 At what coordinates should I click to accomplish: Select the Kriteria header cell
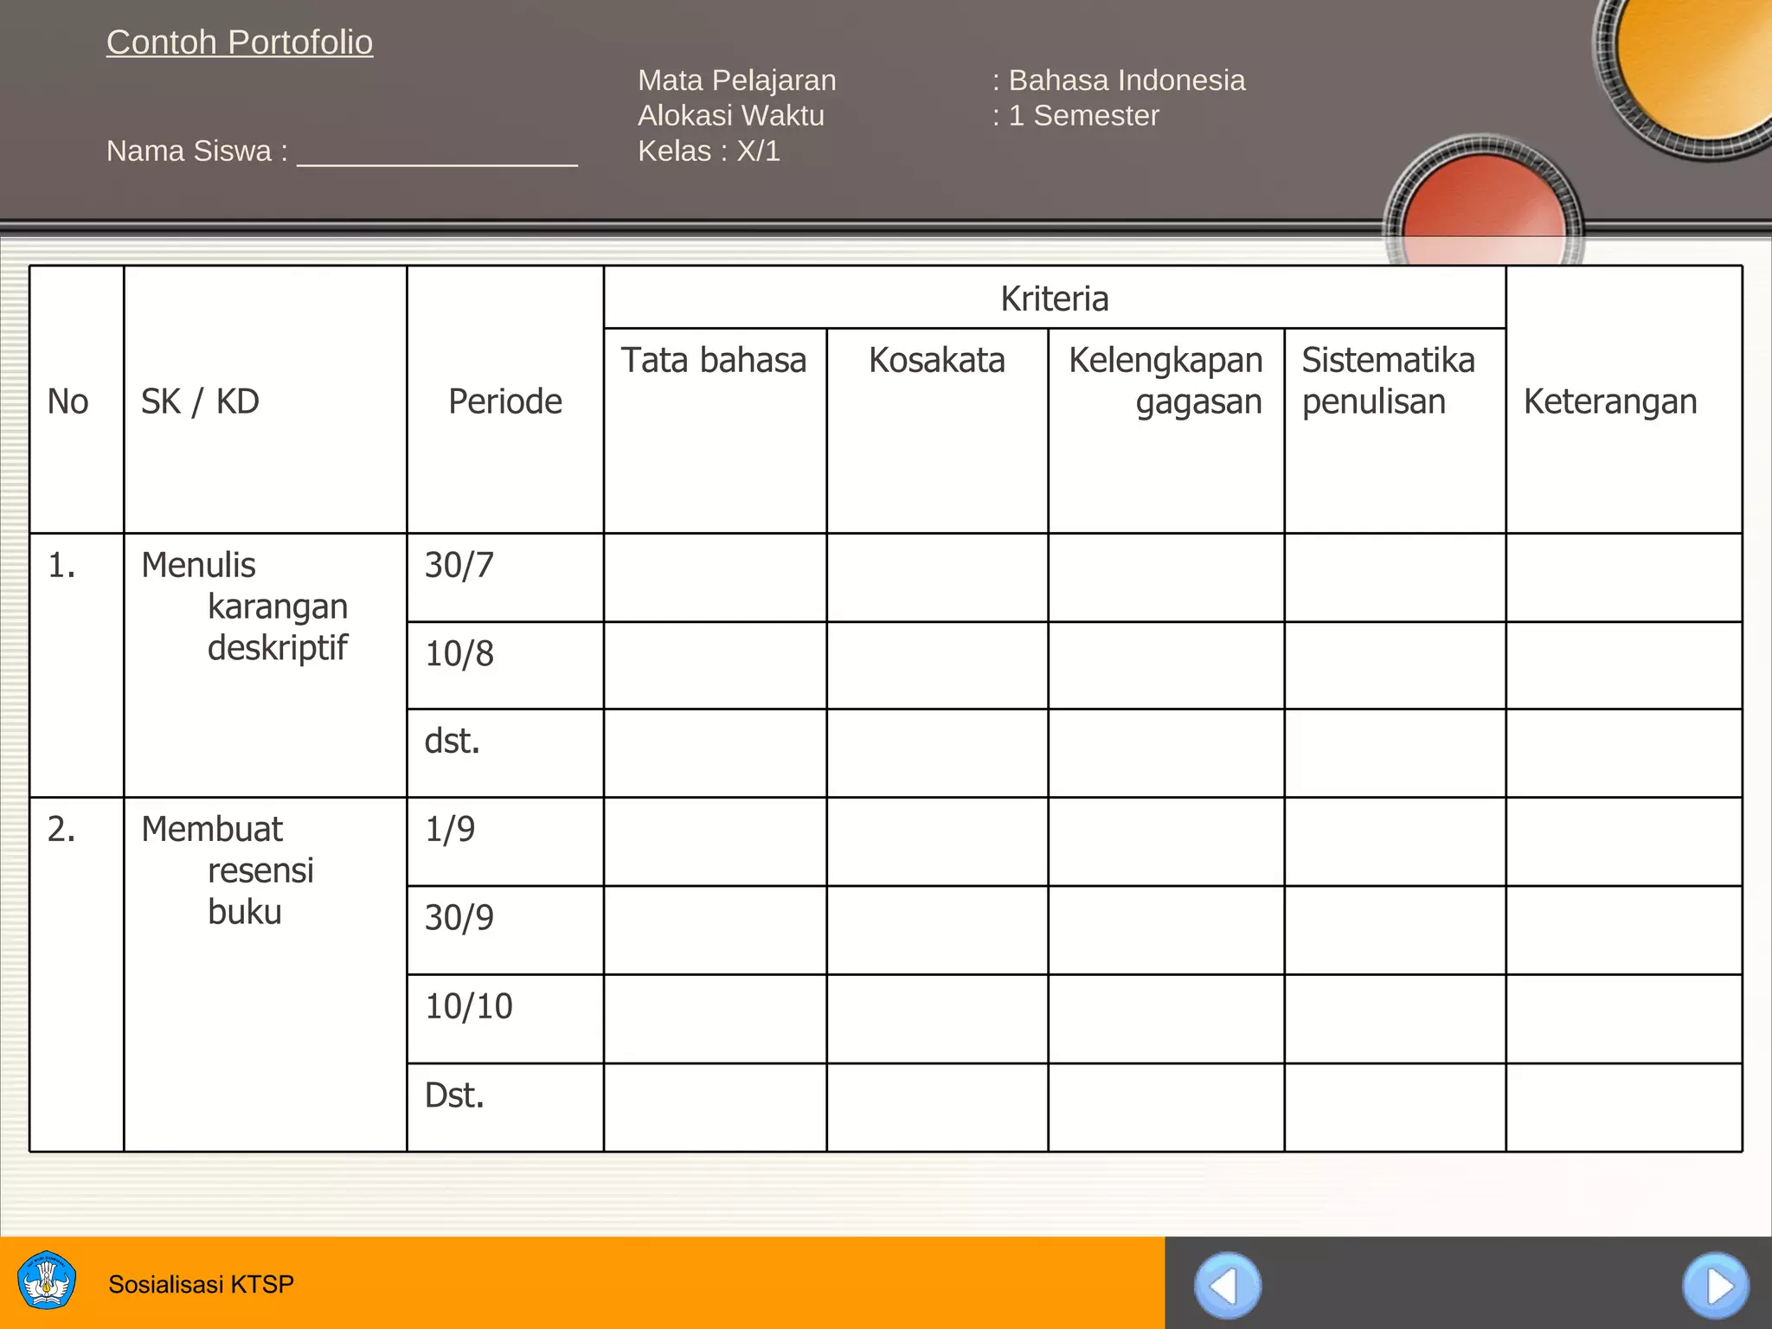1054,298
